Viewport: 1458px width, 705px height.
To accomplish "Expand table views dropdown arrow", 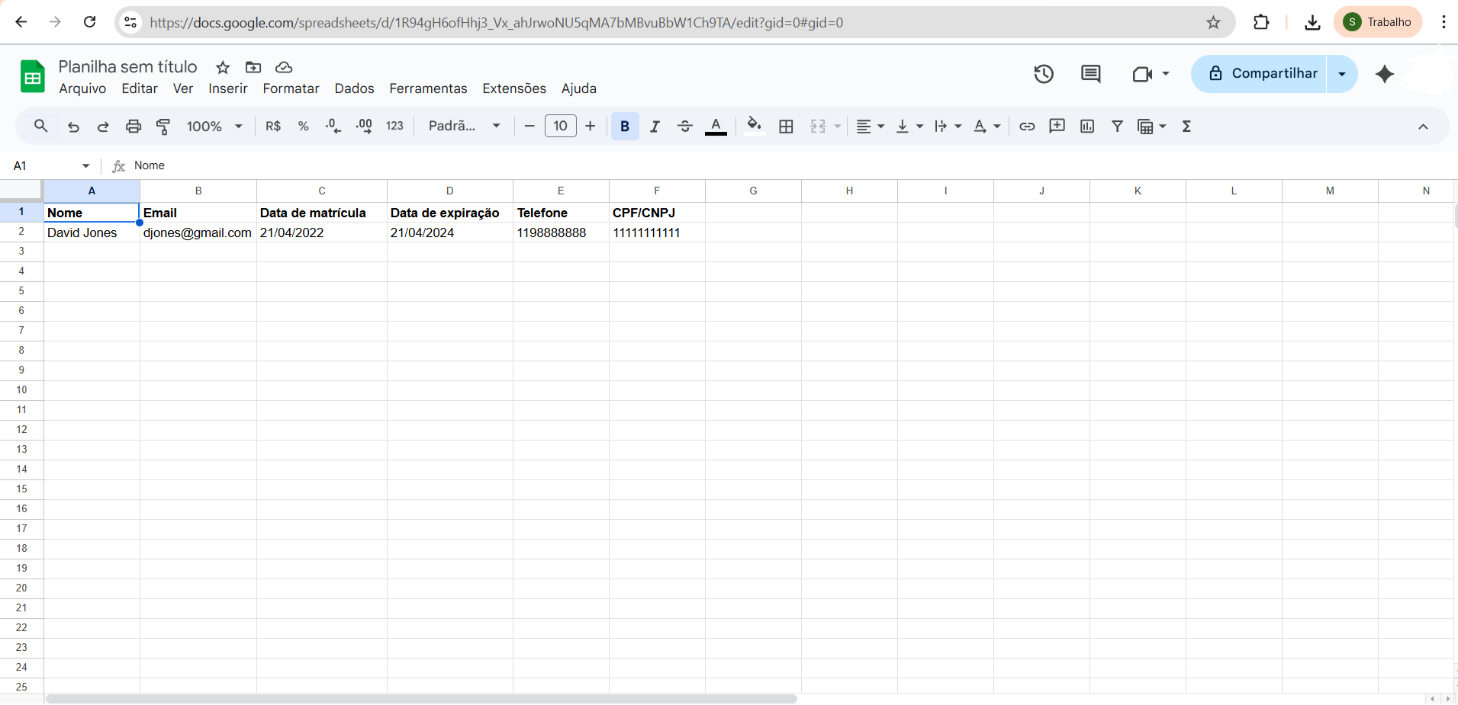I will point(1163,127).
